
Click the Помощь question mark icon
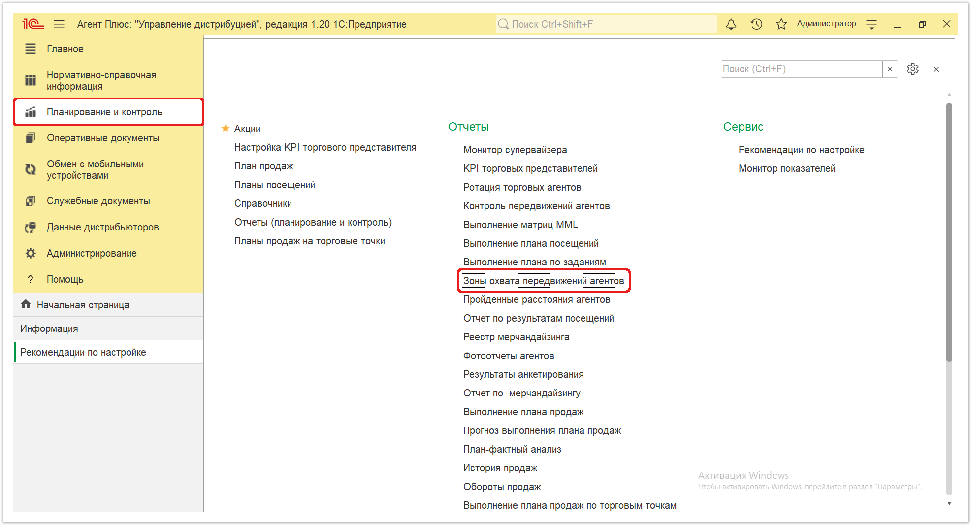coord(31,279)
